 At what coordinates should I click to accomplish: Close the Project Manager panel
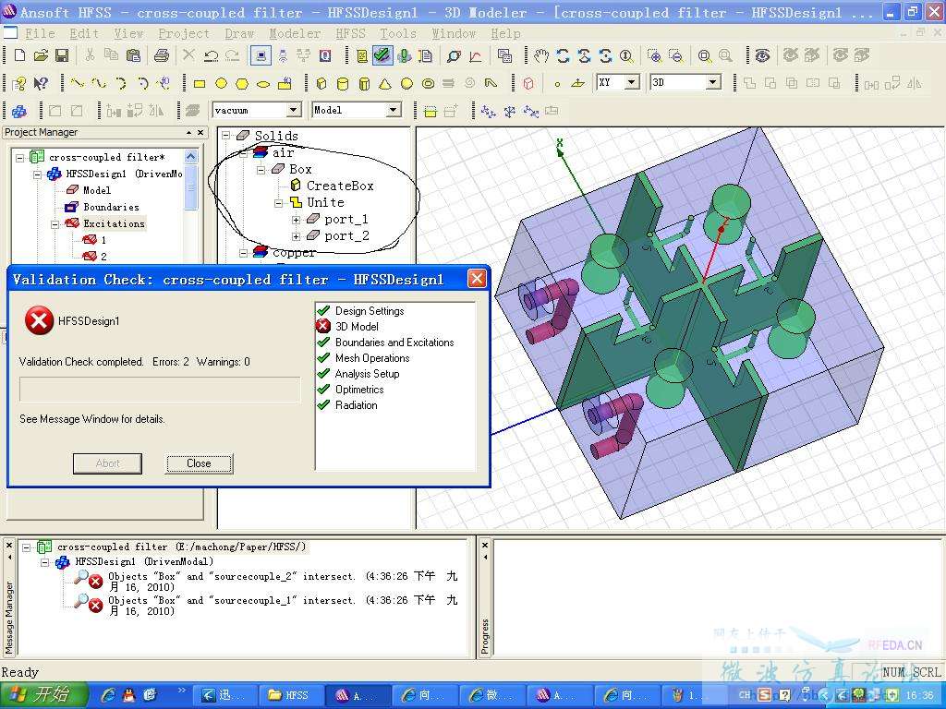pyautogui.click(x=200, y=132)
